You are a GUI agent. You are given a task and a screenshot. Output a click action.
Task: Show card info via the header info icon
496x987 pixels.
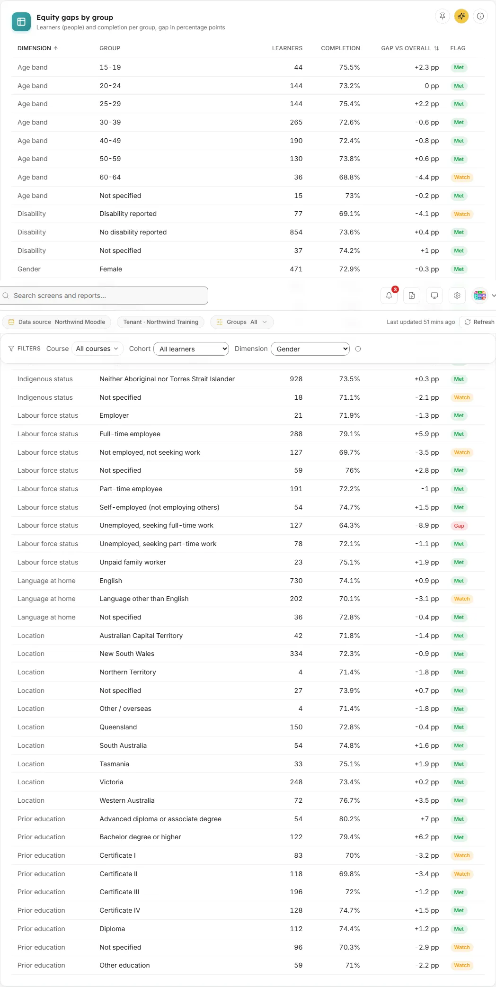[x=480, y=16]
